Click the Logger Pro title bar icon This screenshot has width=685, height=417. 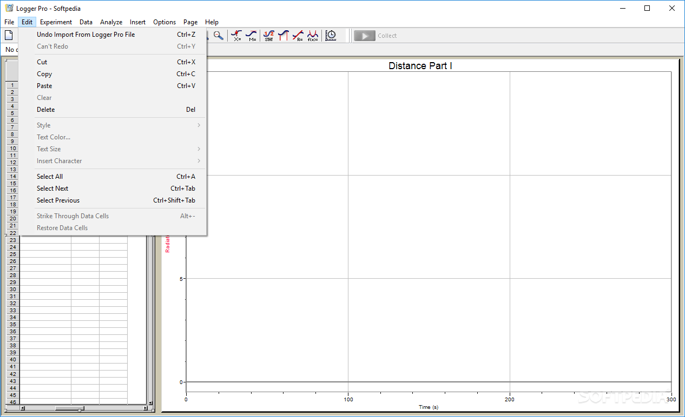[x=9, y=8]
